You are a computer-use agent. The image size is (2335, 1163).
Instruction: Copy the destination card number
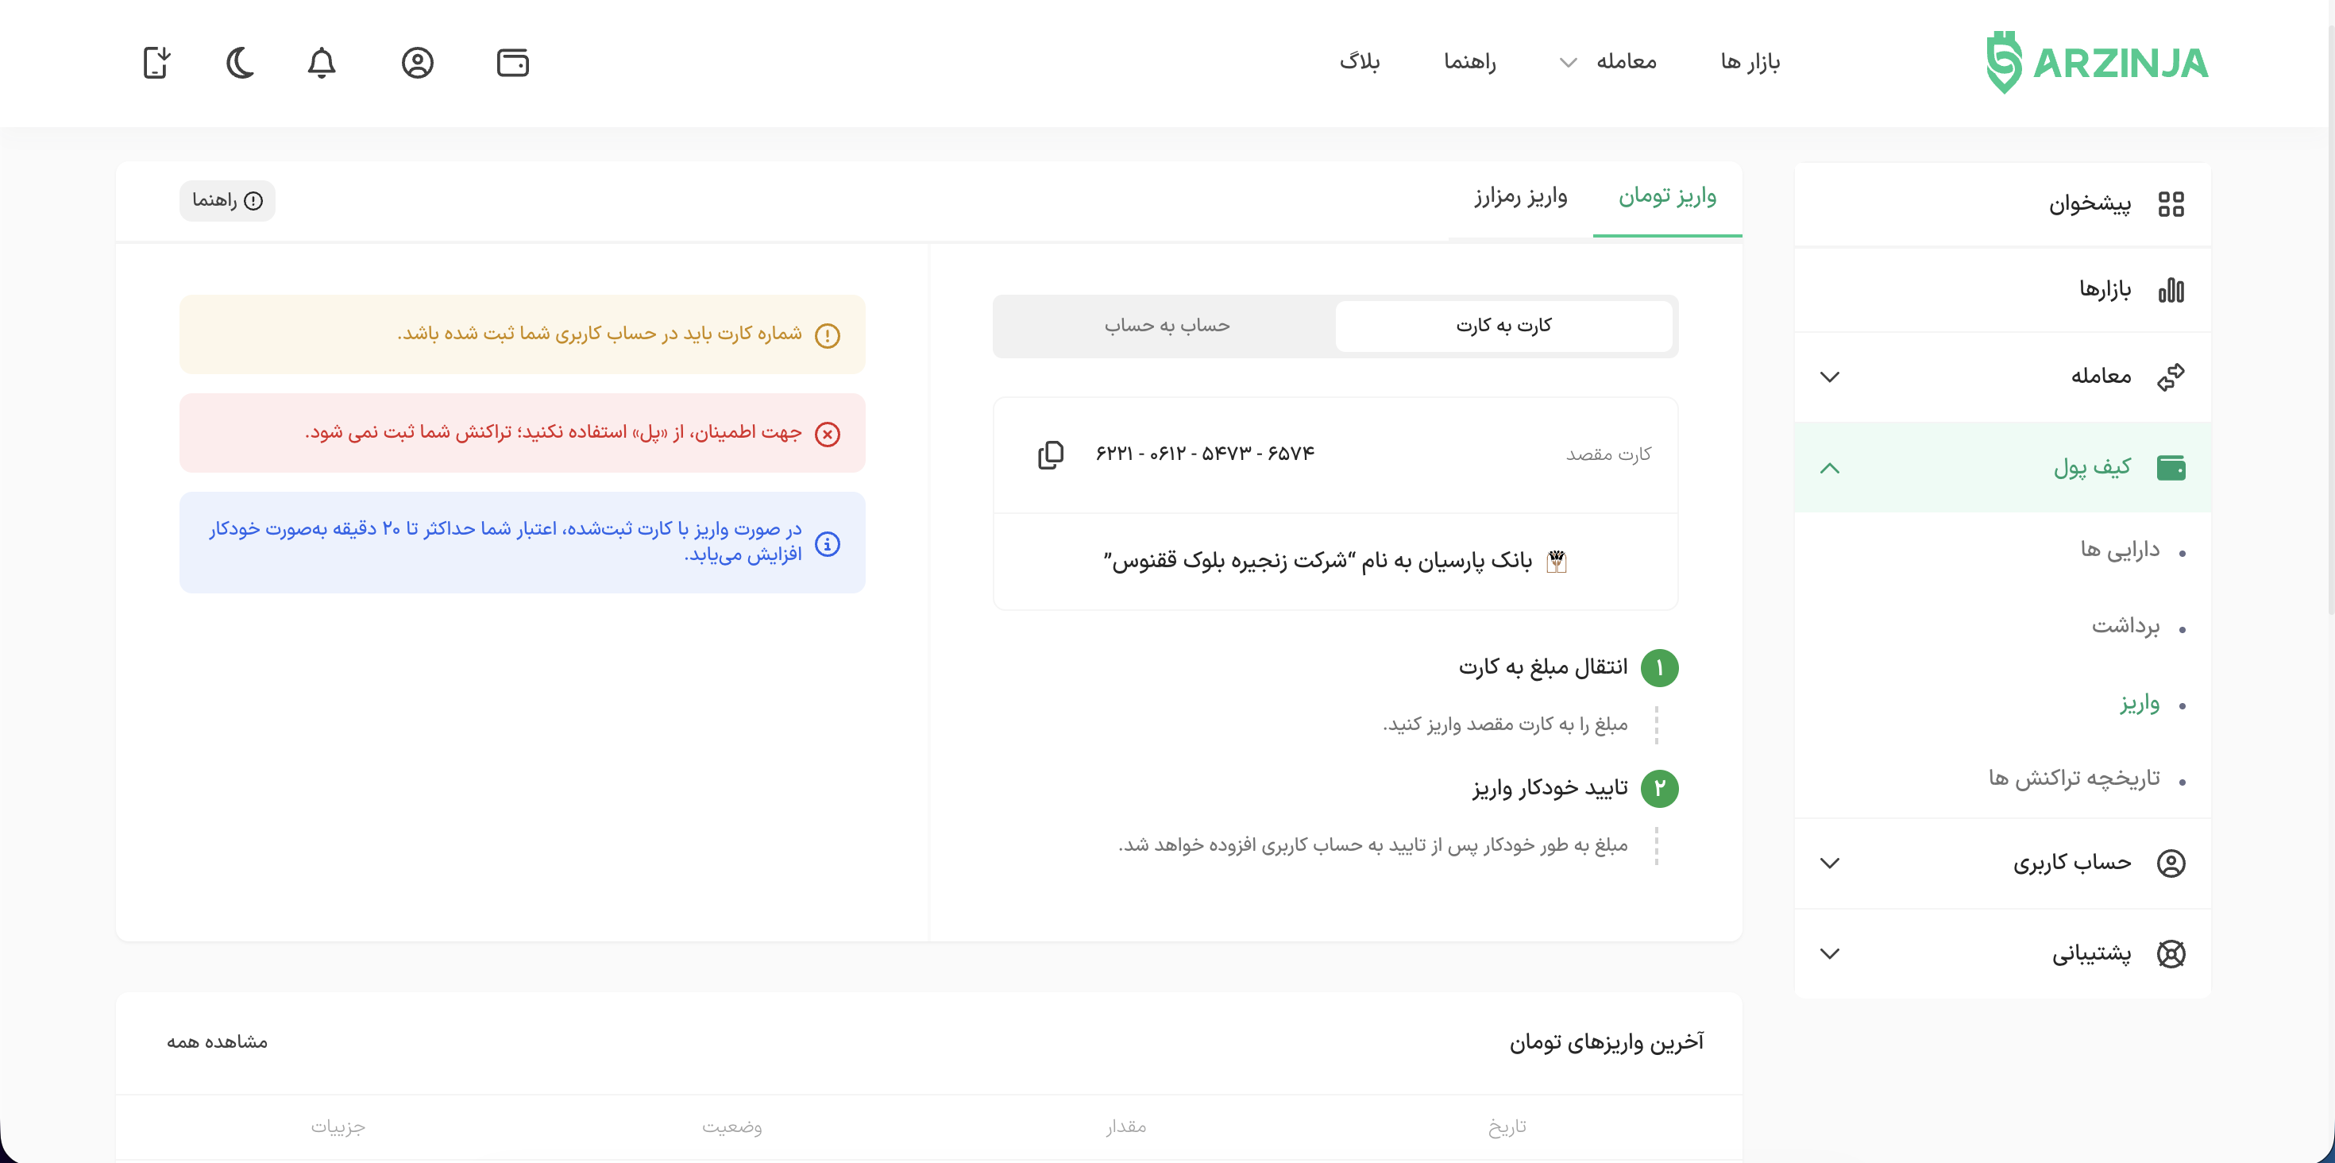coord(1051,454)
